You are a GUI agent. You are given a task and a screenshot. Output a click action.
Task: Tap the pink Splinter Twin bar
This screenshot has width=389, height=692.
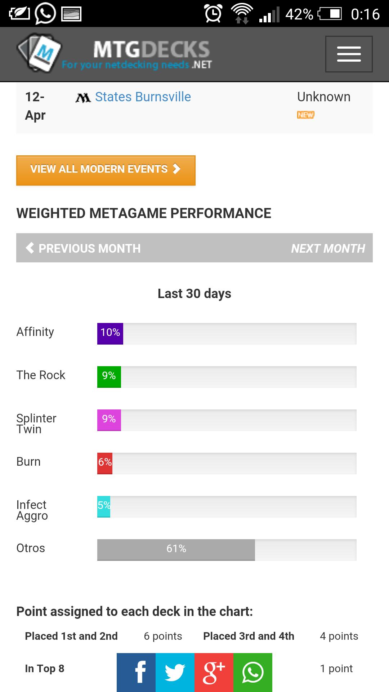(x=109, y=420)
